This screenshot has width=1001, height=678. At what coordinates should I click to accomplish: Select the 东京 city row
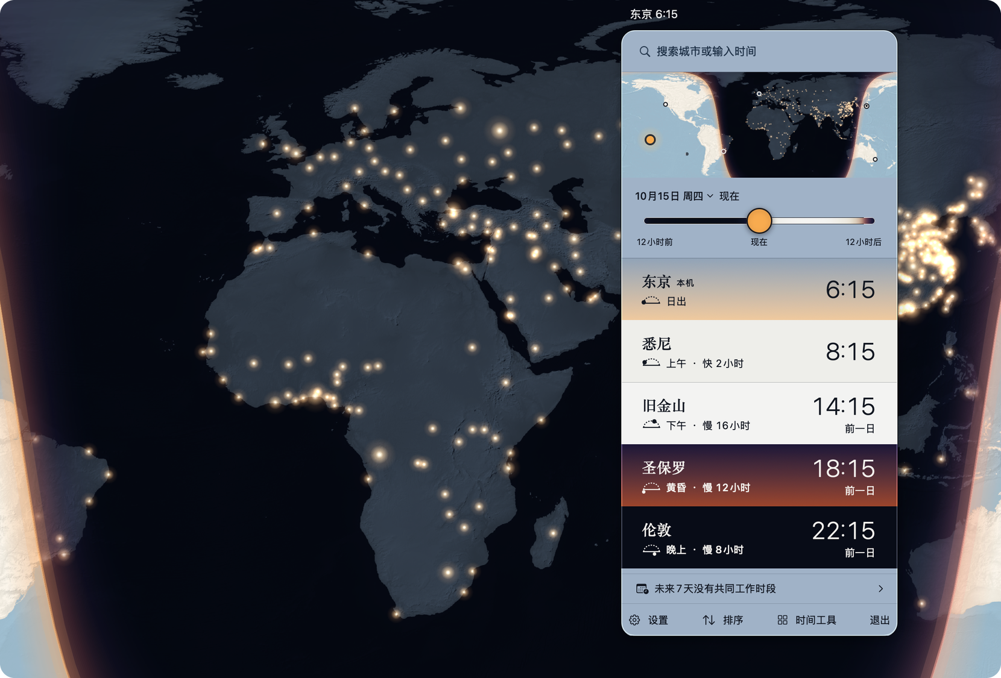click(759, 289)
